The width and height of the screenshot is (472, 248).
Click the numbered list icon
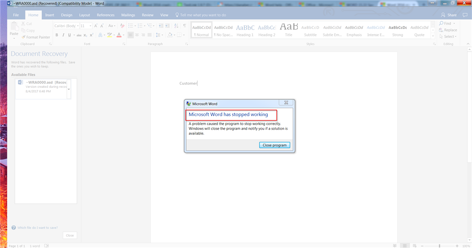click(140, 26)
